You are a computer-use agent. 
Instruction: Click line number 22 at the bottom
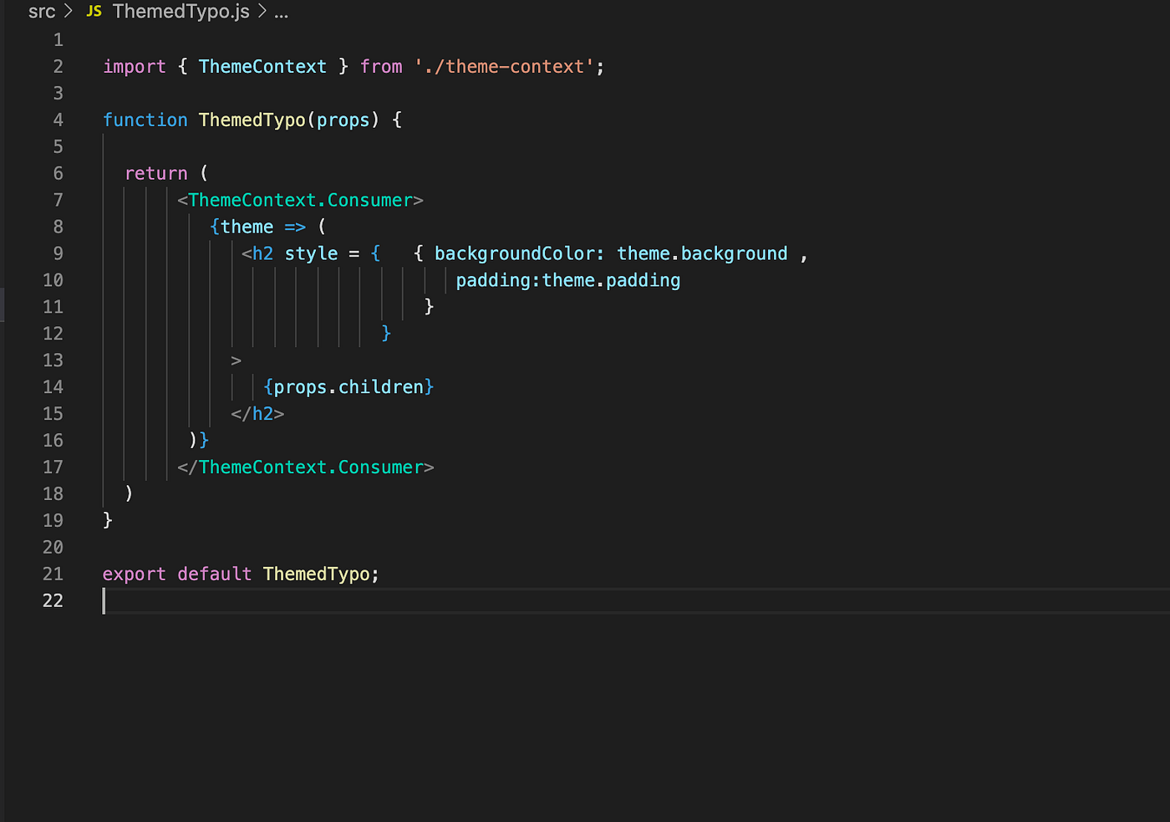click(53, 600)
